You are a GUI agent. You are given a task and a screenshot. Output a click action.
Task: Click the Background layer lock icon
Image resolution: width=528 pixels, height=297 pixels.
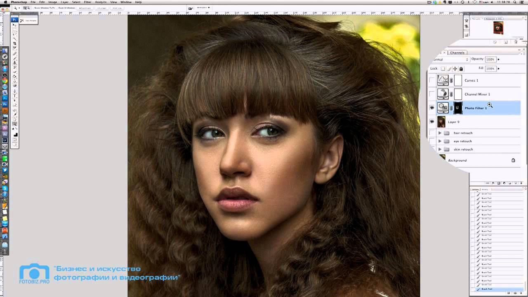click(513, 160)
